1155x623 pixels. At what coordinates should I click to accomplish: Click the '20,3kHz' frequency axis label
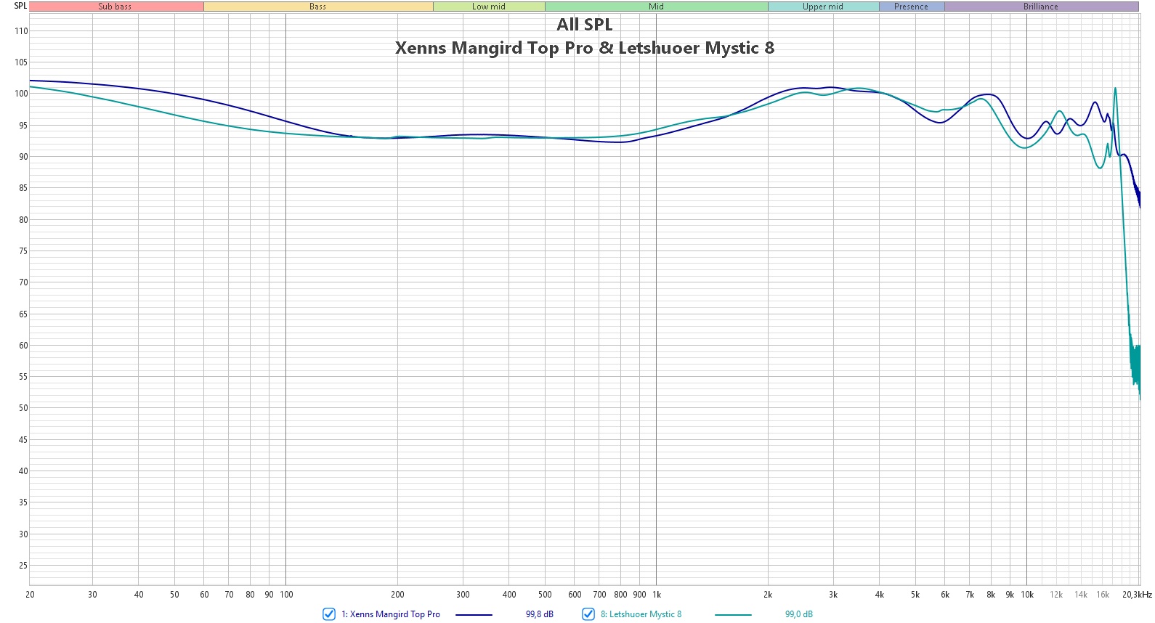1137,595
